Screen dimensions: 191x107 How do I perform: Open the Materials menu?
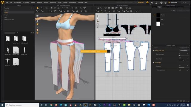point(40,2)
